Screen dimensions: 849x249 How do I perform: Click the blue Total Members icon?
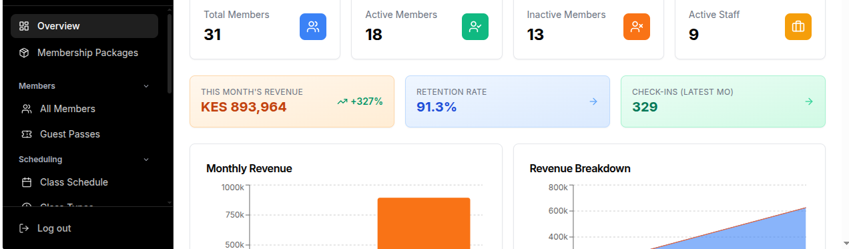click(313, 27)
